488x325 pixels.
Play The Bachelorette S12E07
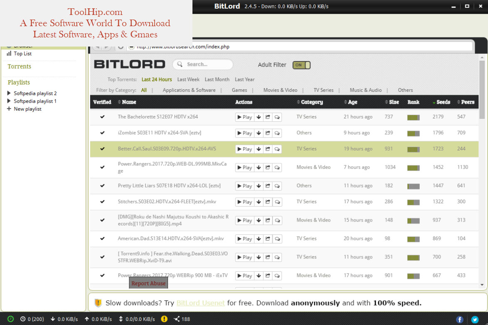[x=244, y=117]
